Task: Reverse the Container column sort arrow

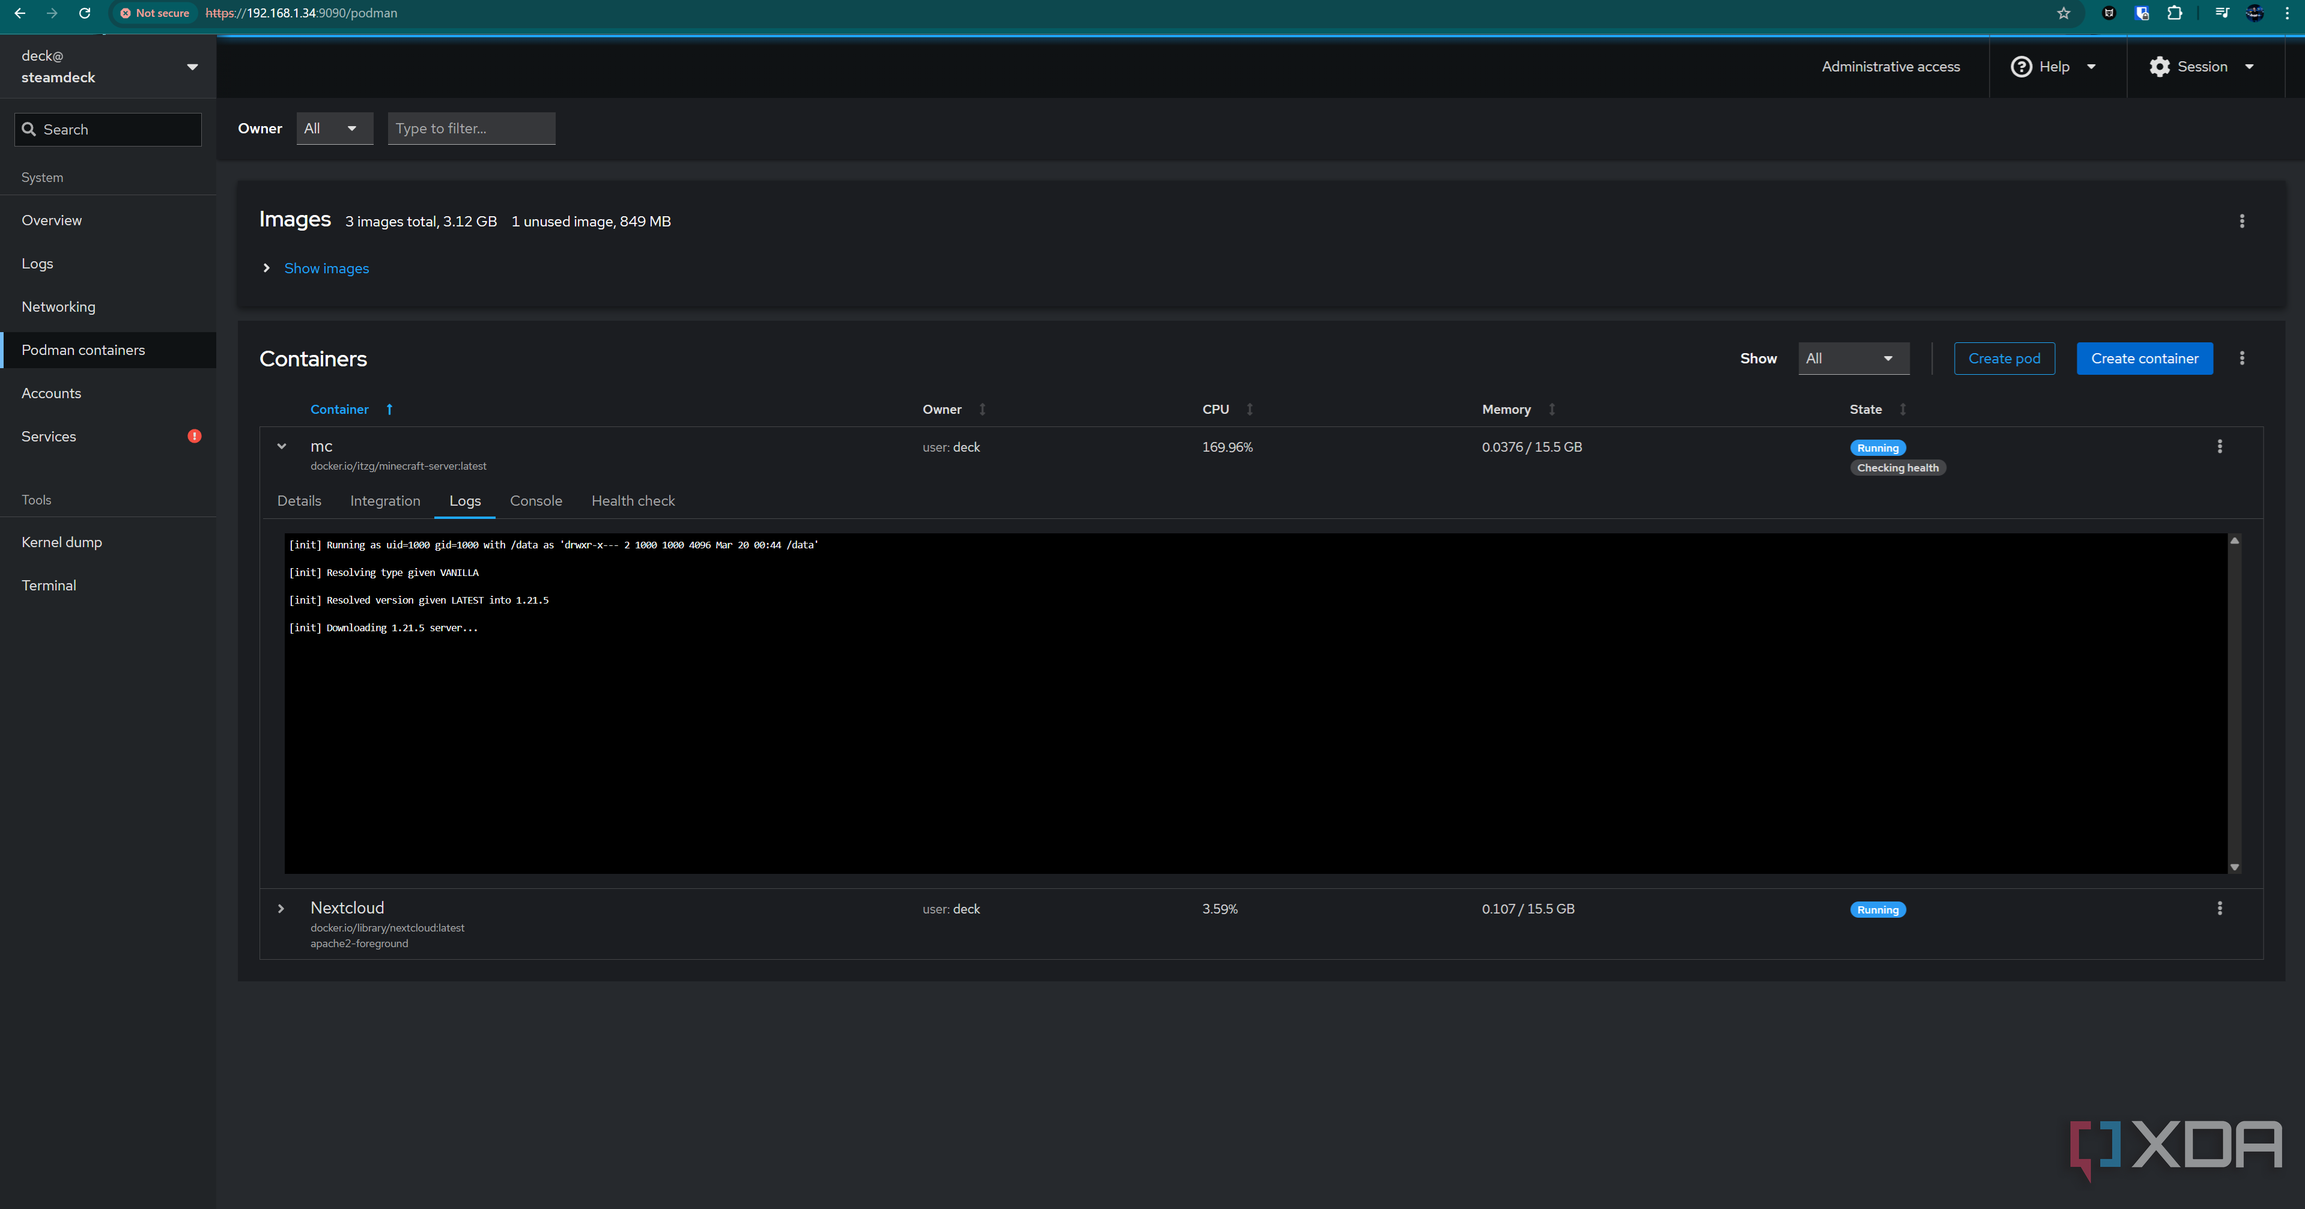Action: tap(389, 409)
